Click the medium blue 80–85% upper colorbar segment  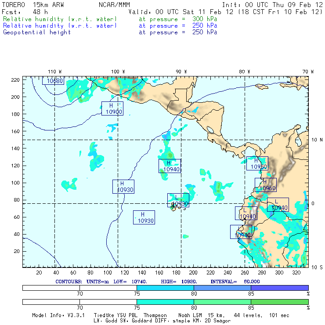click(222, 287)
